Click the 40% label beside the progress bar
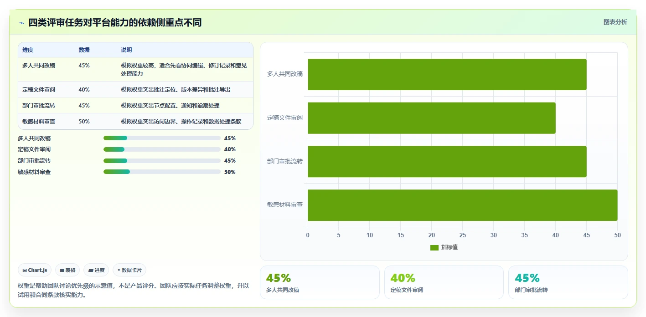This screenshot has width=646, height=317. point(230,149)
